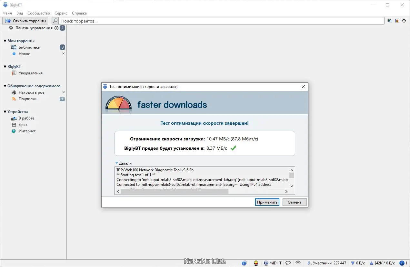Screen dimensions: 410x267
Task: Click details log horizontal scrollbar left arrow
Action: pyautogui.click(x=118, y=192)
